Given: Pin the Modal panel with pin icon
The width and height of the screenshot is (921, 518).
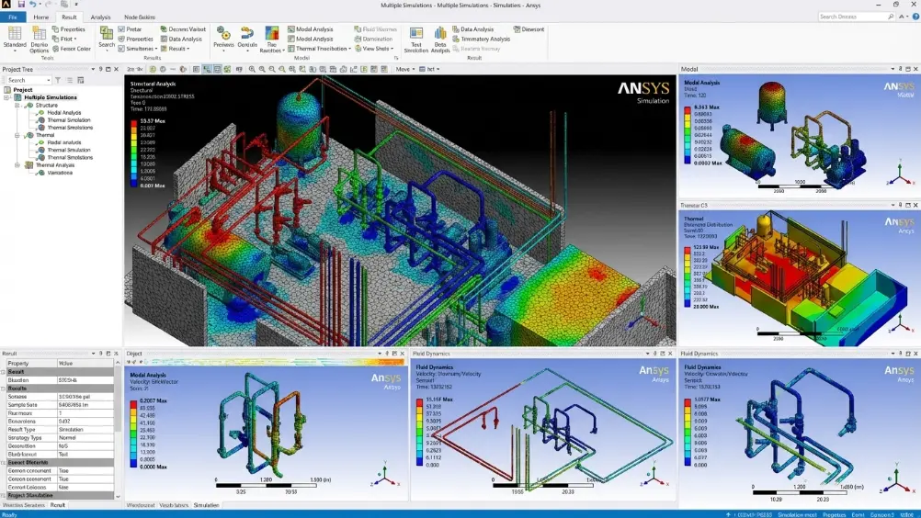Looking at the screenshot, I should [901, 69].
